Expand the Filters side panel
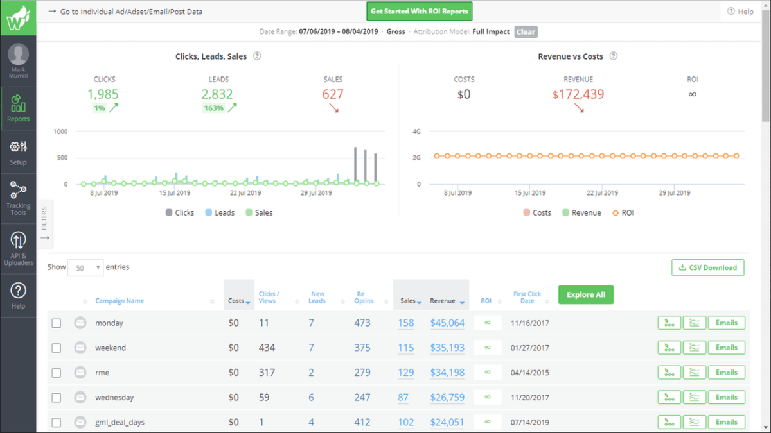The image size is (771, 433). tap(44, 224)
